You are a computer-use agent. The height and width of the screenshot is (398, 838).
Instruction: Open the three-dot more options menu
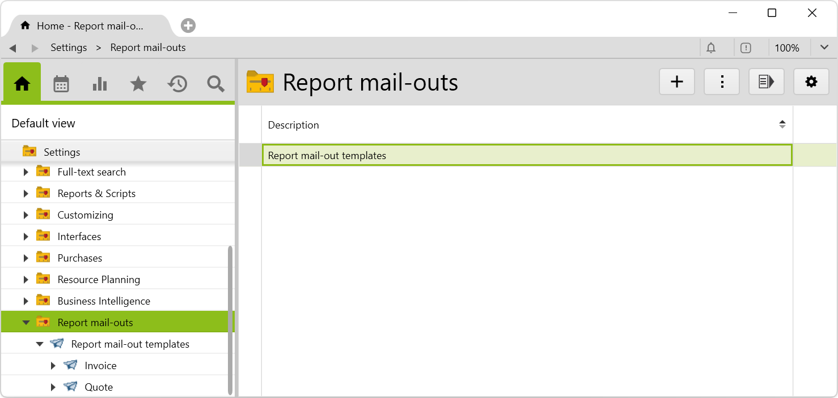722,82
